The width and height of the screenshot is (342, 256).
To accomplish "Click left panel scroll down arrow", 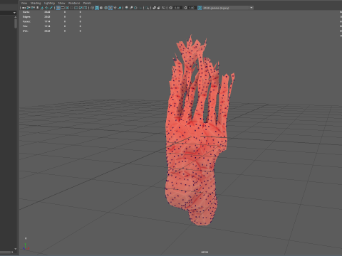I will (x=16, y=249).
